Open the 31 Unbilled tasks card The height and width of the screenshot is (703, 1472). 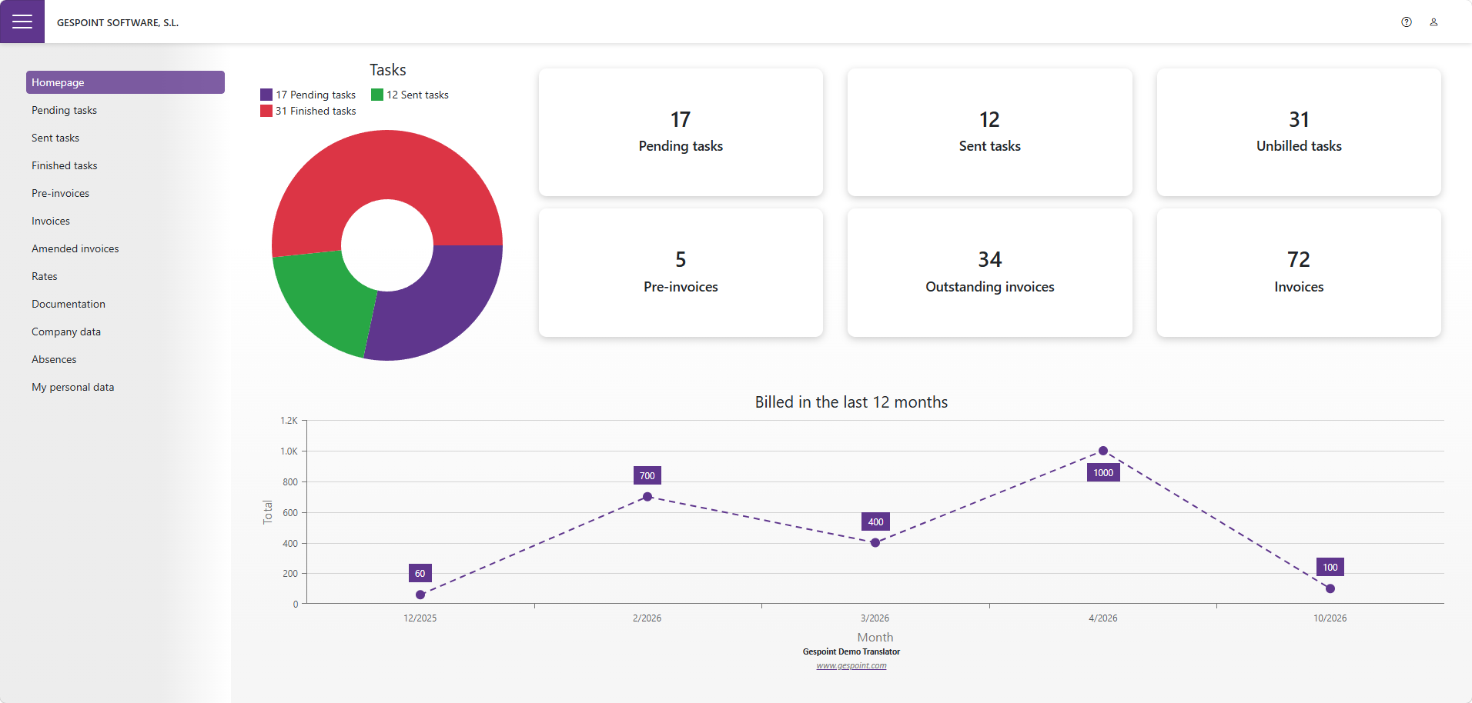pos(1299,132)
